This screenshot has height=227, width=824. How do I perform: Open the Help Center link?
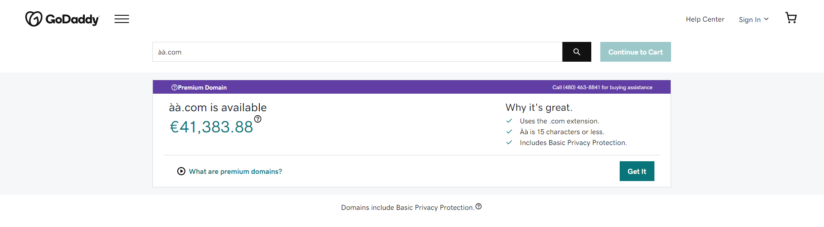[x=705, y=19]
